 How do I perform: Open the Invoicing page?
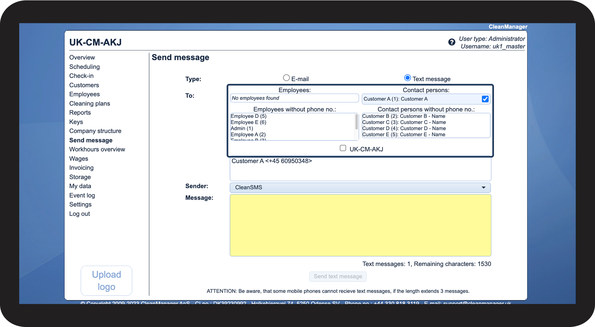[81, 168]
